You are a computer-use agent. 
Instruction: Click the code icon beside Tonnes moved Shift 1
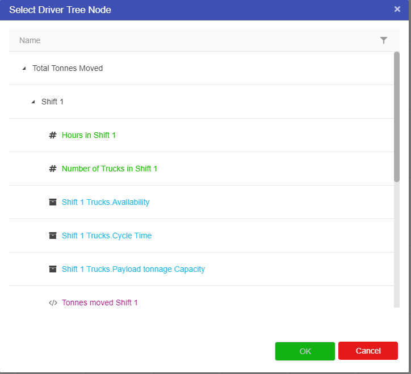pyautogui.click(x=53, y=302)
